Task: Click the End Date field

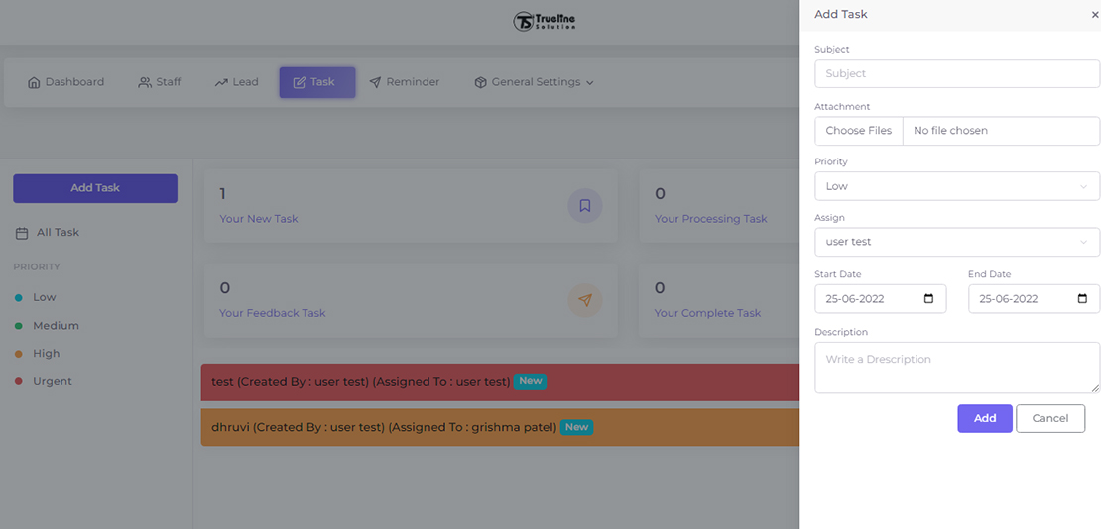Action: pyautogui.click(x=1034, y=299)
